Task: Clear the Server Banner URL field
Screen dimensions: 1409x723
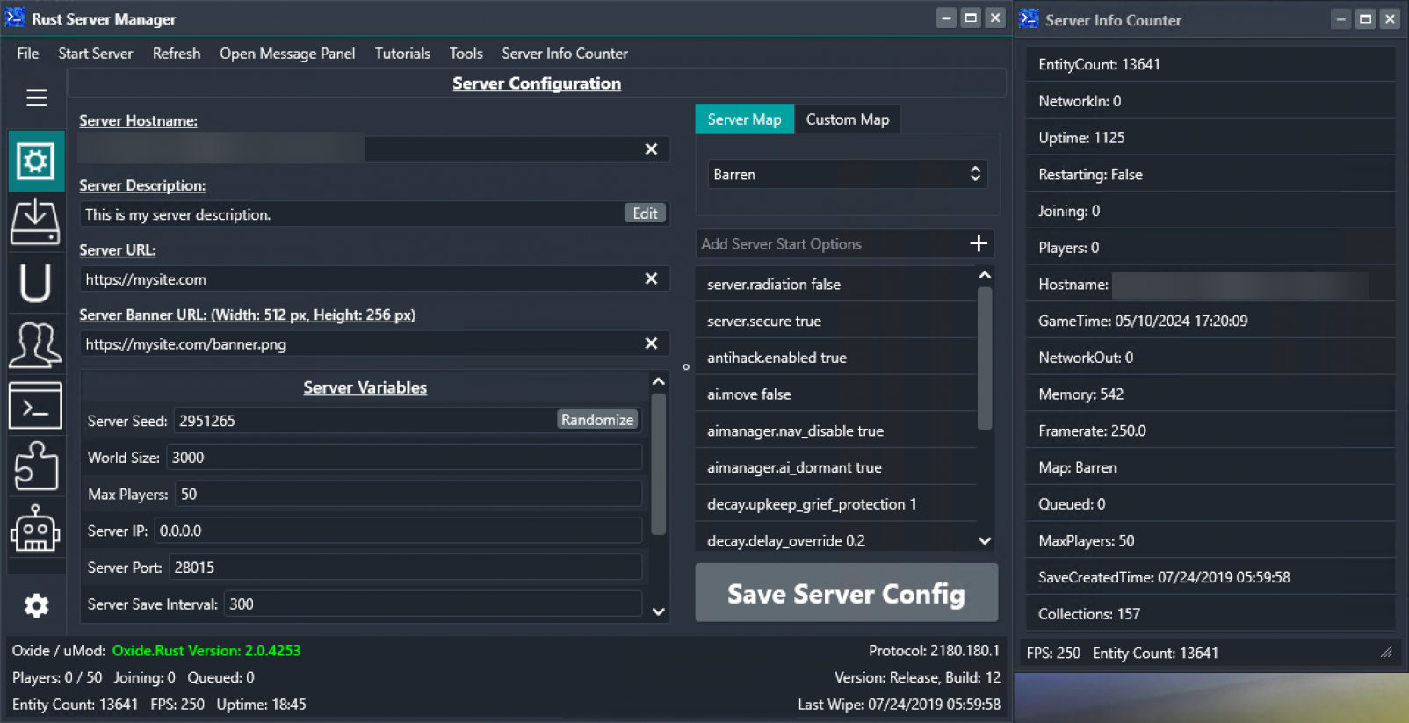Action: (651, 343)
